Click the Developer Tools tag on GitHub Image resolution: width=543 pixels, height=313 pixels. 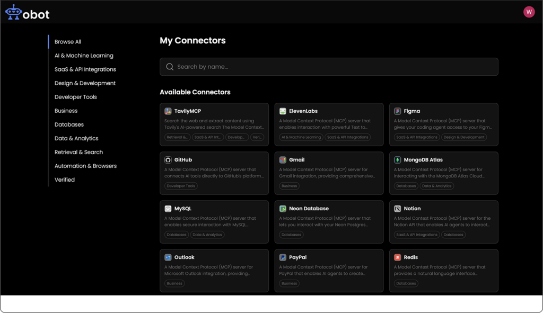click(181, 186)
